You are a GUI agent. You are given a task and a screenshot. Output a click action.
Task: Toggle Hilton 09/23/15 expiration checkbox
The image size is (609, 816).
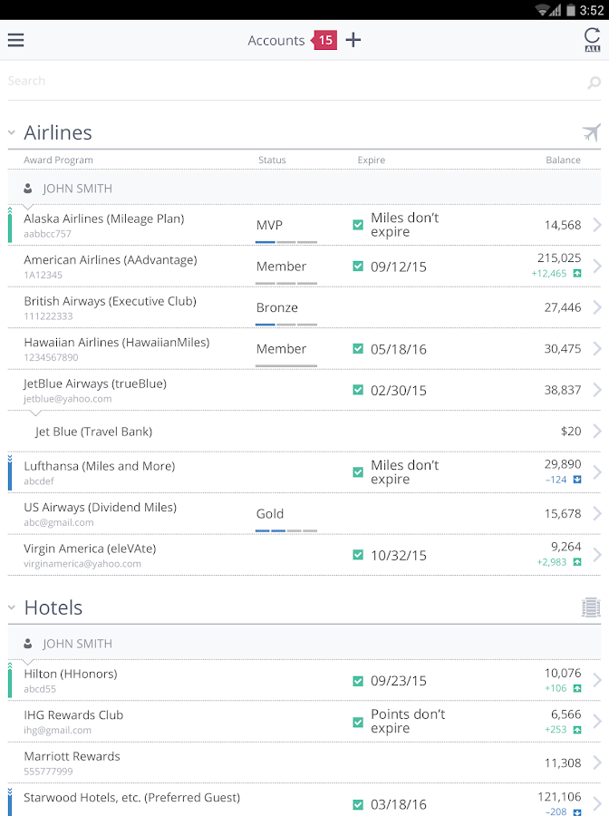[x=358, y=681]
